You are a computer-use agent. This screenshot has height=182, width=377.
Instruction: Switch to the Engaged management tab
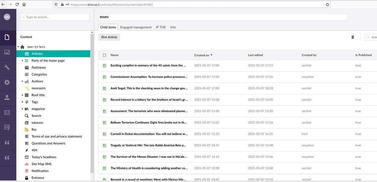click(136, 27)
